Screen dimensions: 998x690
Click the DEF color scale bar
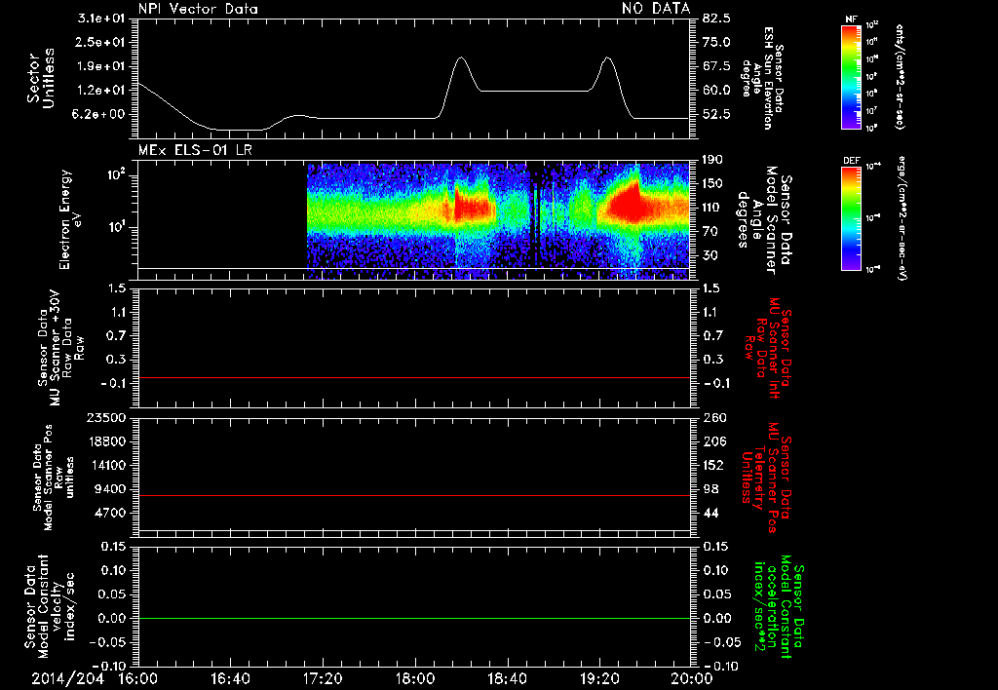coord(851,218)
